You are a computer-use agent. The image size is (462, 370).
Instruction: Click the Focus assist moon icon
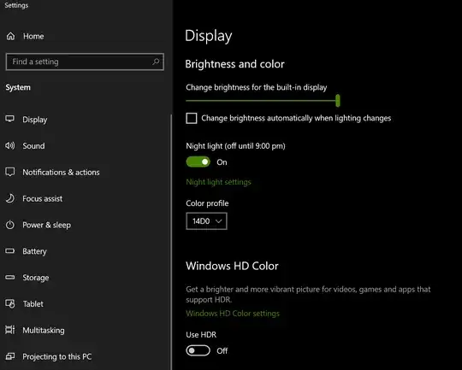[9, 198]
